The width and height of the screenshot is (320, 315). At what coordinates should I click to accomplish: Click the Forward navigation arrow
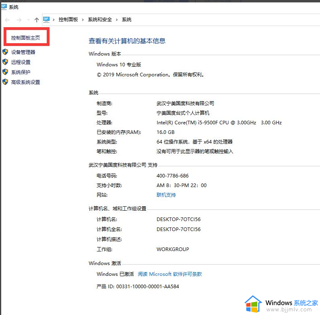(19, 20)
